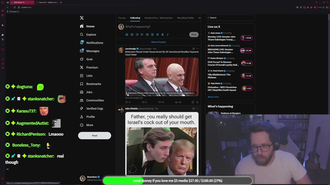Open Bolsonaro article image thumbnail
The image size is (330, 185).
point(162,77)
